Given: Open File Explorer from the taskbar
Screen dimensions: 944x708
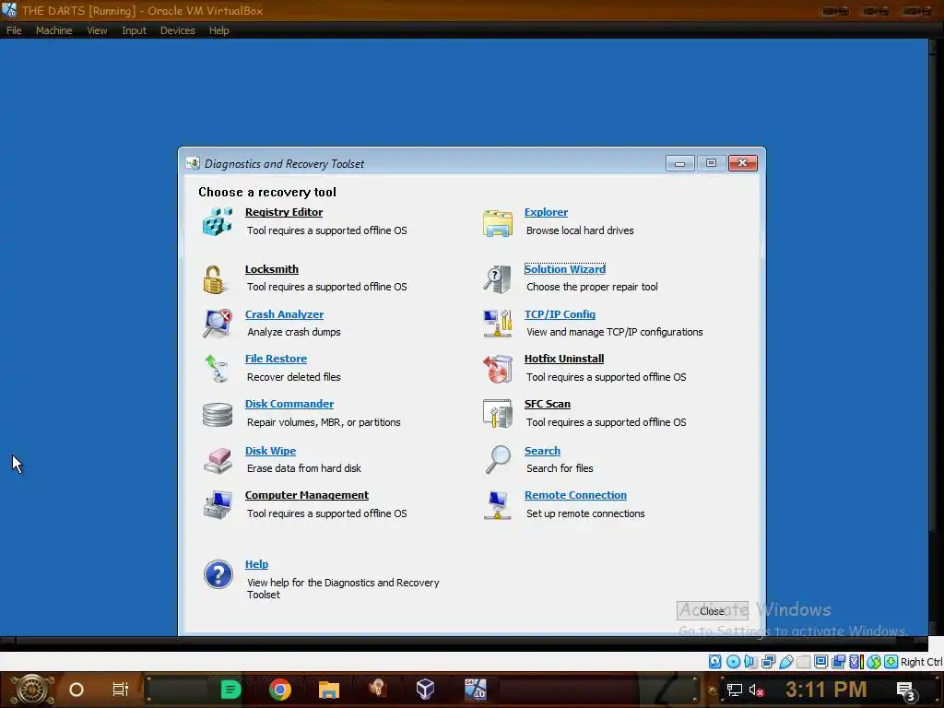Looking at the screenshot, I should click(329, 690).
